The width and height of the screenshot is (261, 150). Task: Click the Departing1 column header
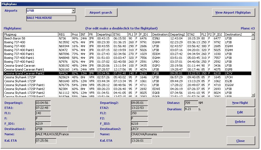(104, 34)
